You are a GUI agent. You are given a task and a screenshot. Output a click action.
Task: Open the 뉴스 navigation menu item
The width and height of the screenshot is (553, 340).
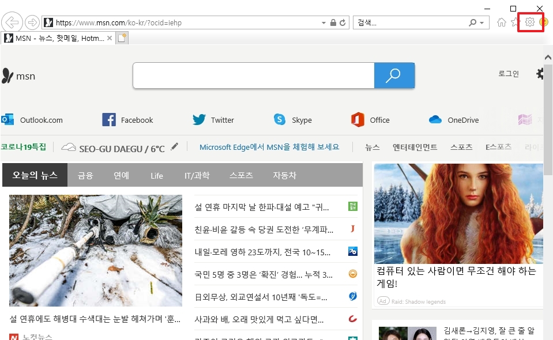(372, 147)
